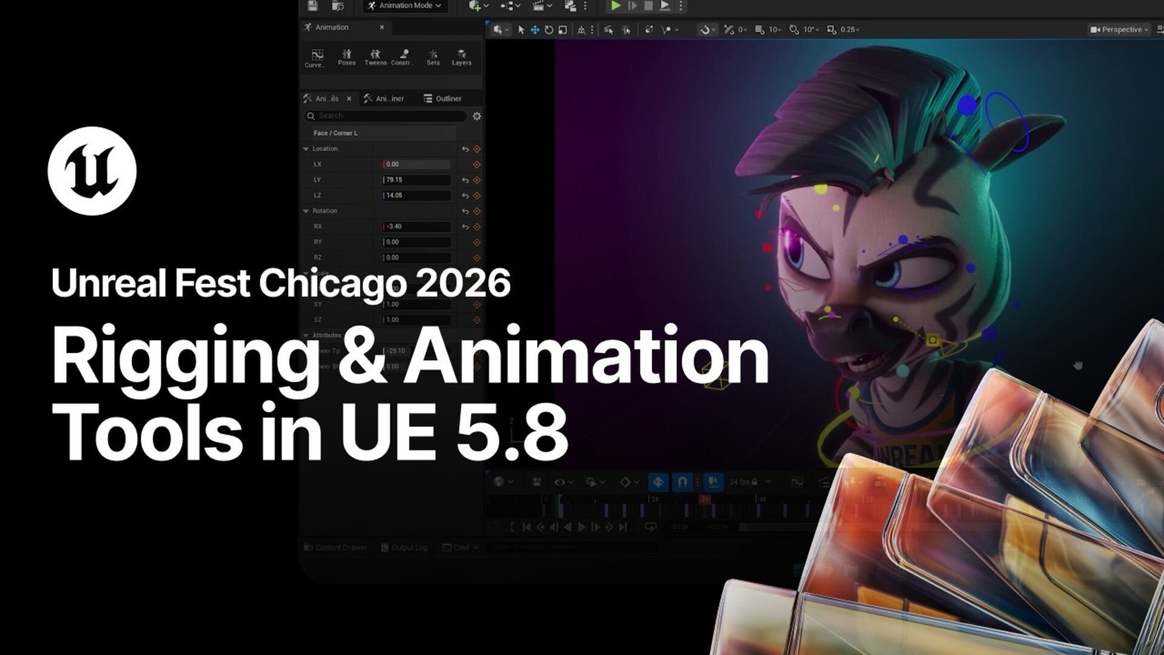Reset LZ to default with arrow icon
Image resolution: width=1164 pixels, height=655 pixels.
click(465, 195)
